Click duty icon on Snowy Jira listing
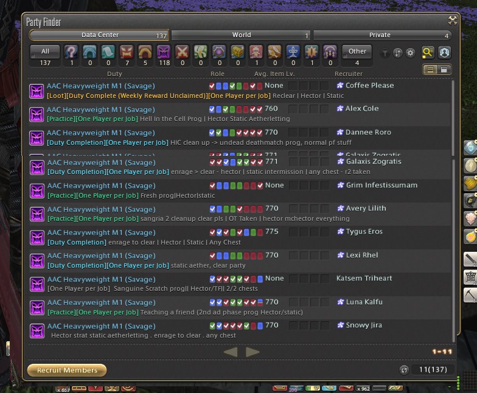 [37, 331]
